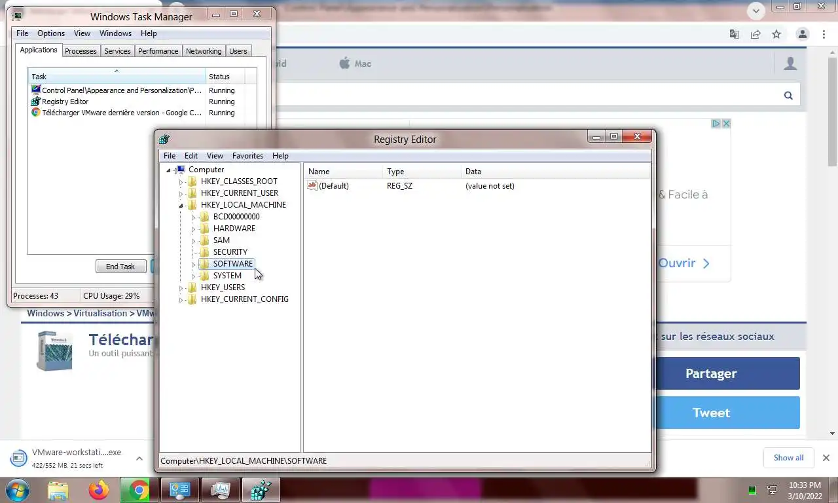Expand the HKEY_CURRENT_CONFIG key

tap(181, 299)
